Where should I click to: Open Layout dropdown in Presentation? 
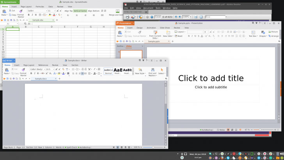click(x=180, y=32)
